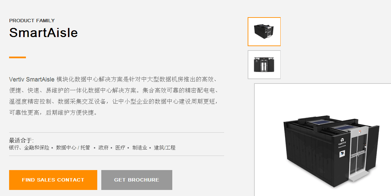
Task: Click the 最适合于 label
Action: coord(21,140)
